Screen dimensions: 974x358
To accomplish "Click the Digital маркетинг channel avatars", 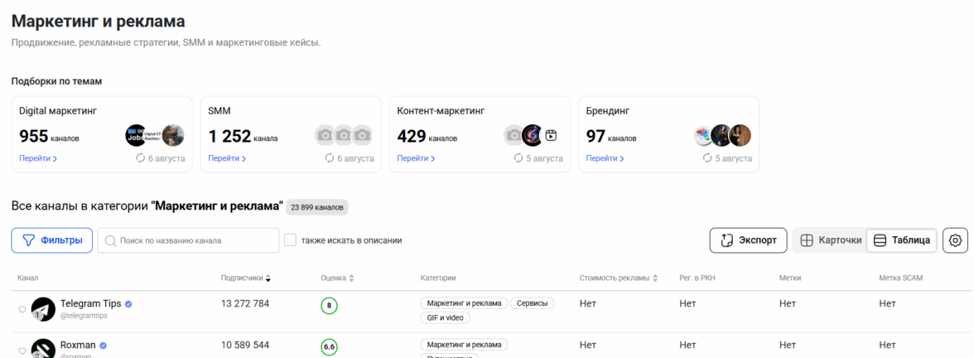I will (x=155, y=135).
